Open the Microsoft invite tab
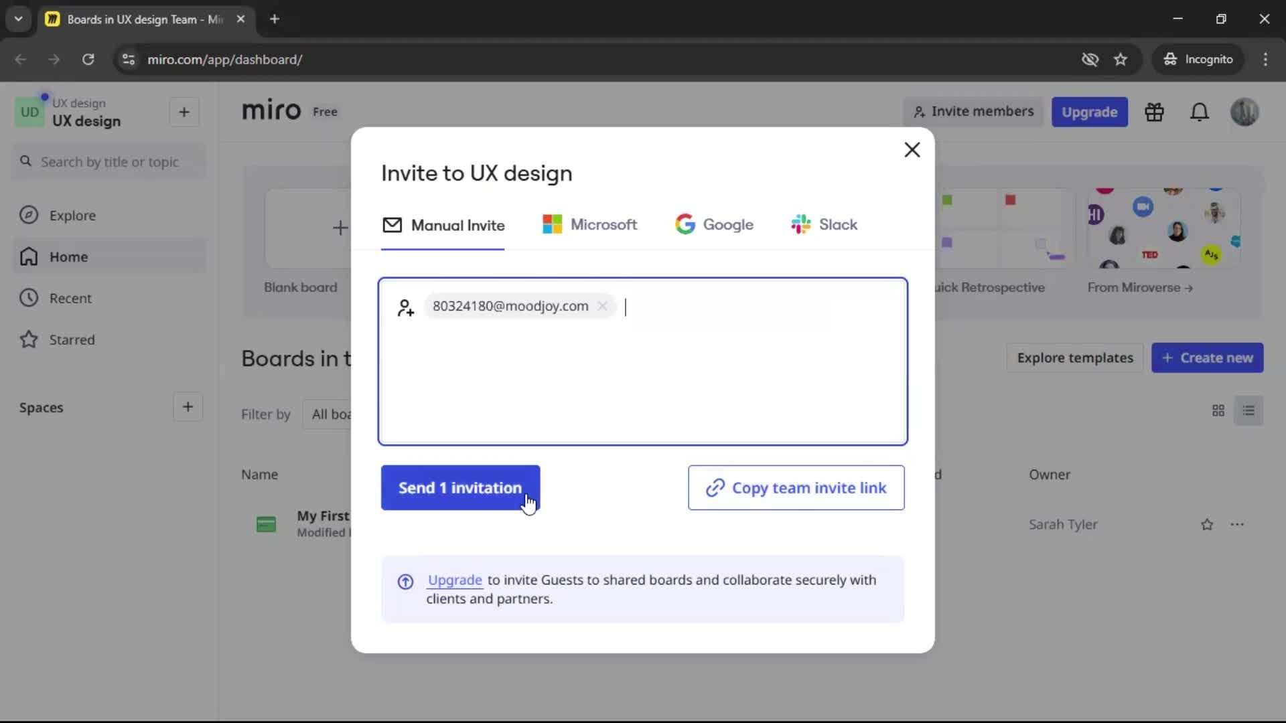This screenshot has height=723, width=1286. tap(589, 224)
